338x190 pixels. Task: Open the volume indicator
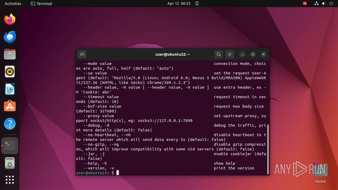point(324,3)
